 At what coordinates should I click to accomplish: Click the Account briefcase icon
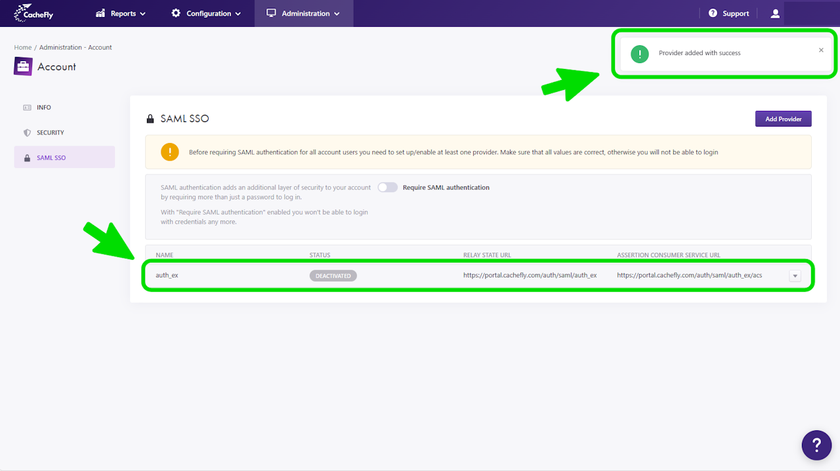pos(23,67)
